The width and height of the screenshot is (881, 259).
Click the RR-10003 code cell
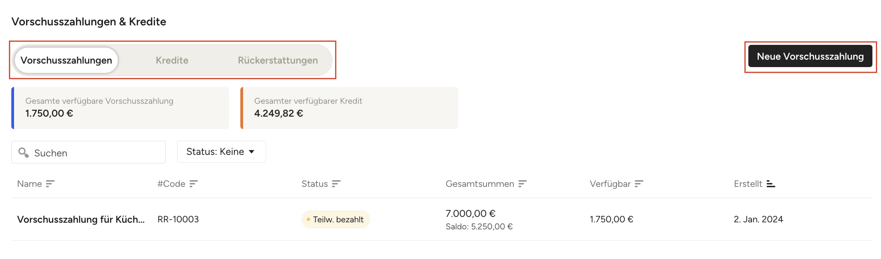[178, 219]
